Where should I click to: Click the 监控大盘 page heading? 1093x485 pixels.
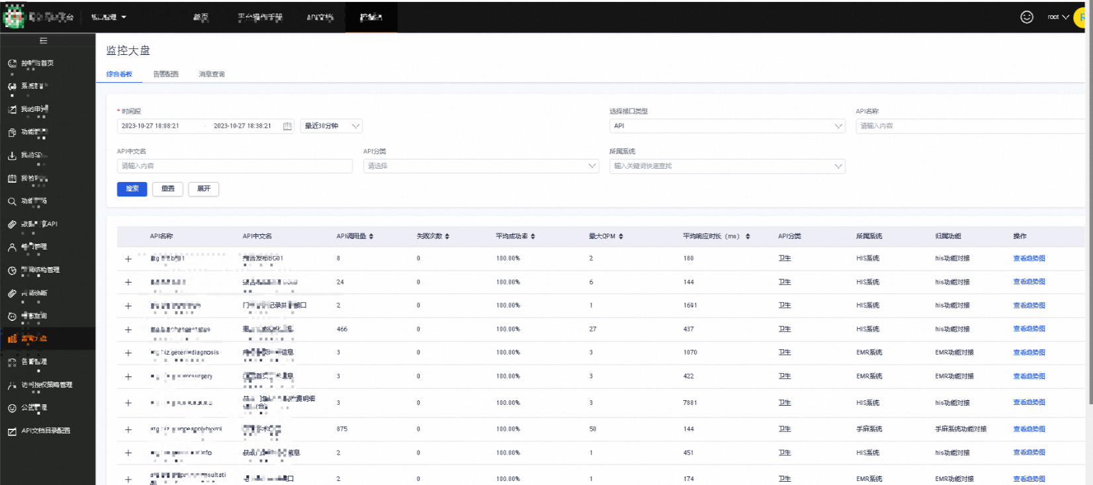tap(128, 51)
